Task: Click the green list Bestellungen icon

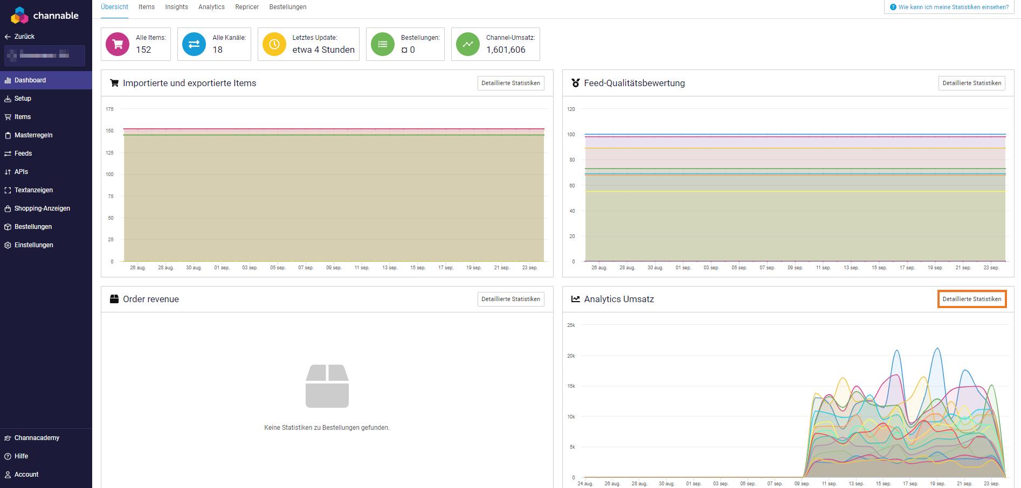Action: coord(383,44)
